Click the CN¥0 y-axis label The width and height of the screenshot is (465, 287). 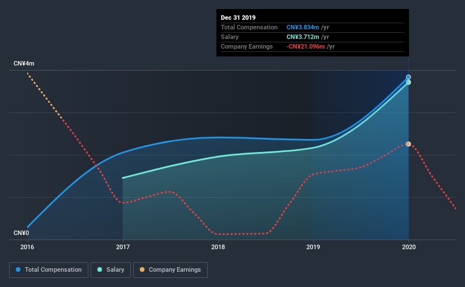[x=21, y=233]
